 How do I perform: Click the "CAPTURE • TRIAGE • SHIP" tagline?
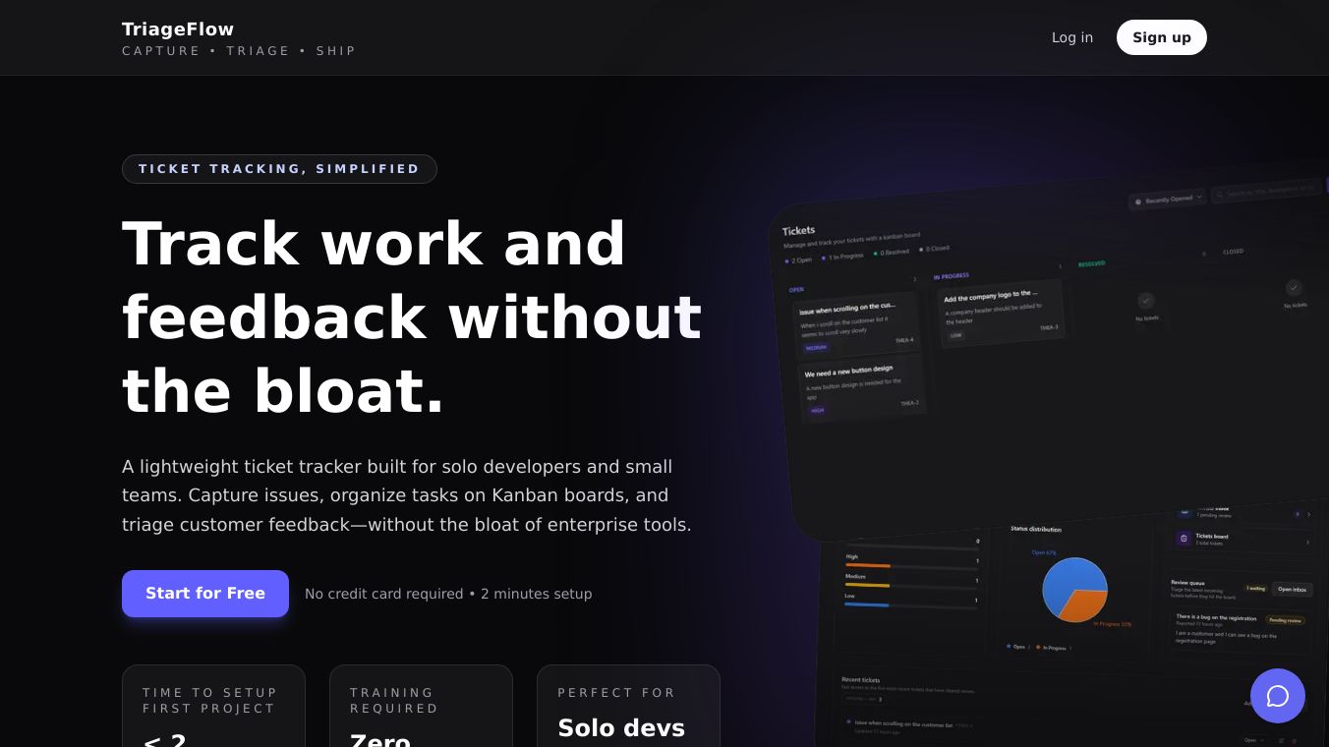[x=239, y=51]
